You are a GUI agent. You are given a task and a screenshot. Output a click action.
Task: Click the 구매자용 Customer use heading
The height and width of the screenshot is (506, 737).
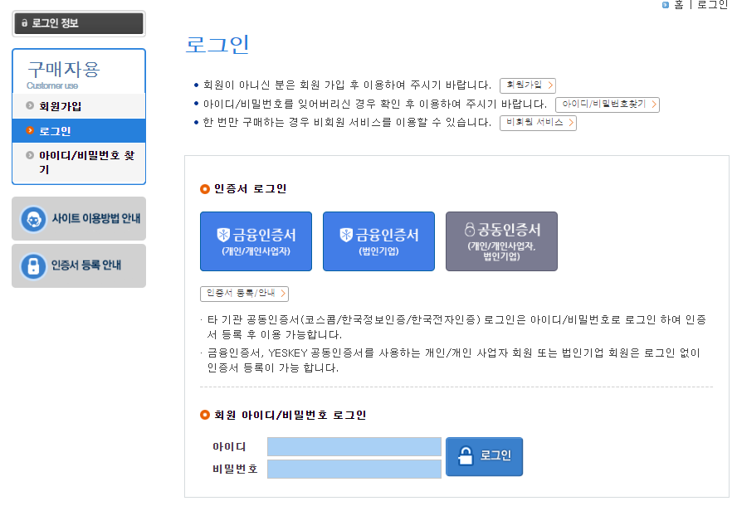point(63,75)
